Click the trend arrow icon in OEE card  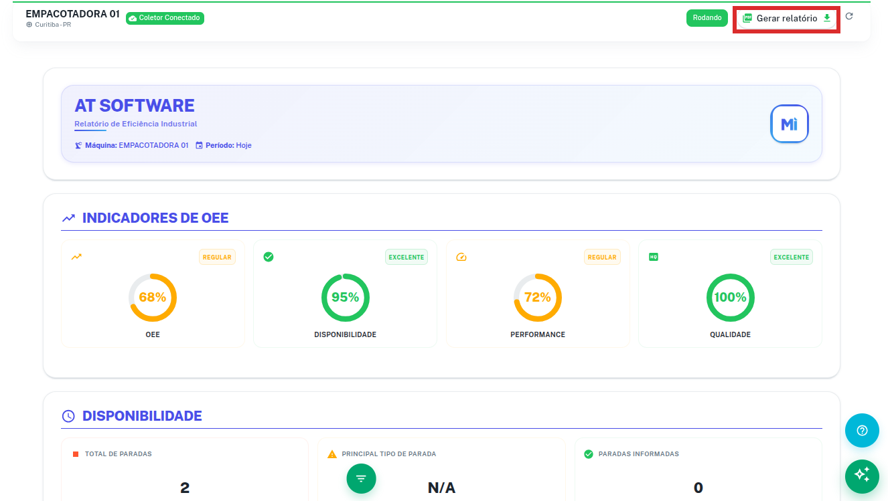pos(76,257)
